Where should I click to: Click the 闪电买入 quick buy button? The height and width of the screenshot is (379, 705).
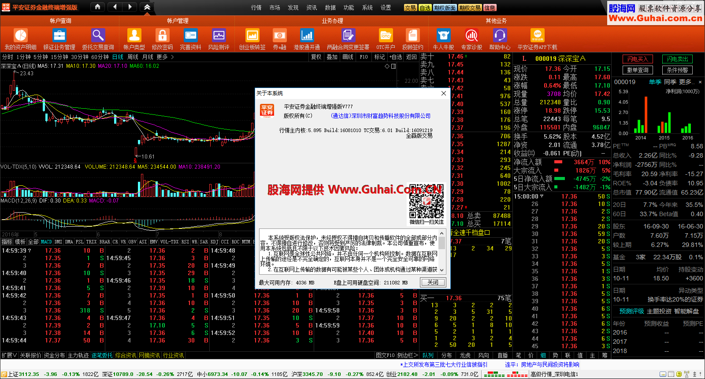637,59
